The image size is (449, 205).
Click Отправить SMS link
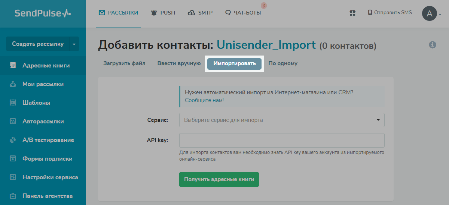pos(390,12)
